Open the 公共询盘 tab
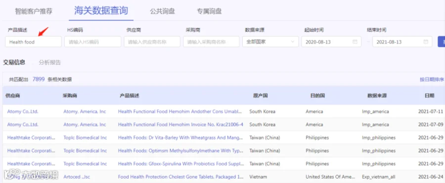Viewport: 445px width, 183px height. click(162, 11)
